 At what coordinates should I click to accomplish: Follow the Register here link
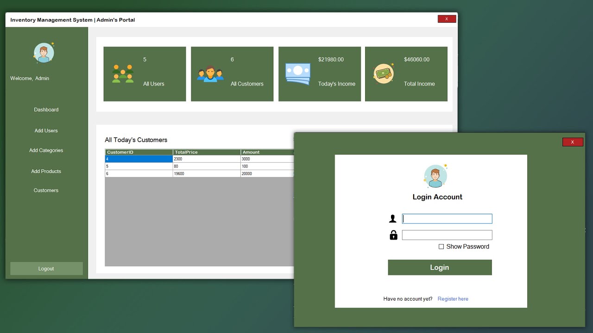click(x=453, y=299)
